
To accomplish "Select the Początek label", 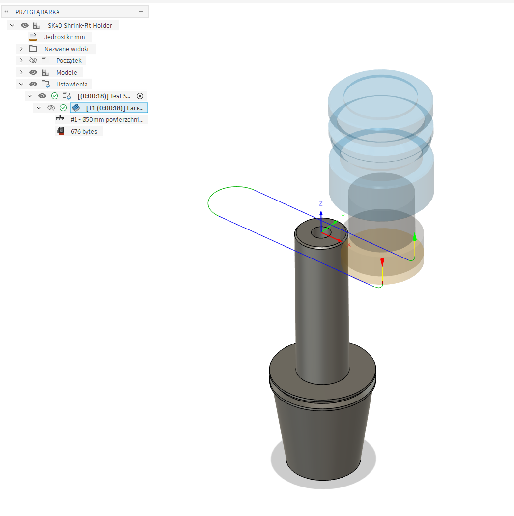I will 69,61.
